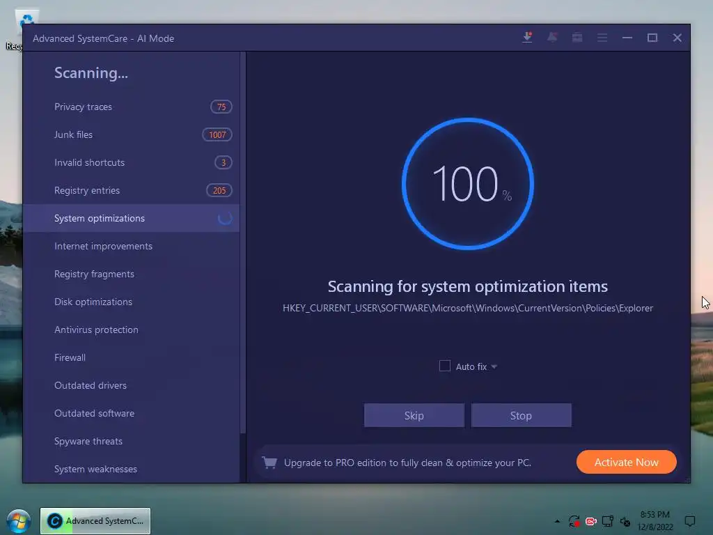Click the Advanced SystemCare taskbar button
The height and width of the screenshot is (535, 713).
coord(95,521)
